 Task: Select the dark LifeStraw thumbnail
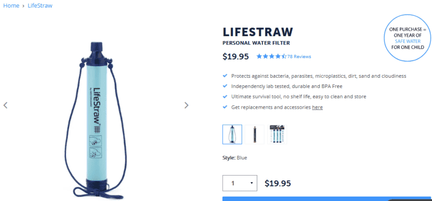point(254,135)
